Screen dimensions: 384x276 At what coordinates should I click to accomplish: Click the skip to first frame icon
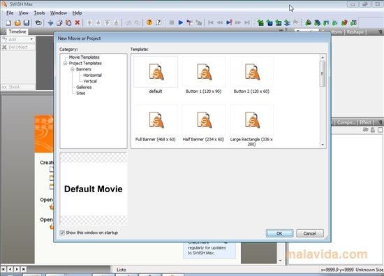coord(210,22)
